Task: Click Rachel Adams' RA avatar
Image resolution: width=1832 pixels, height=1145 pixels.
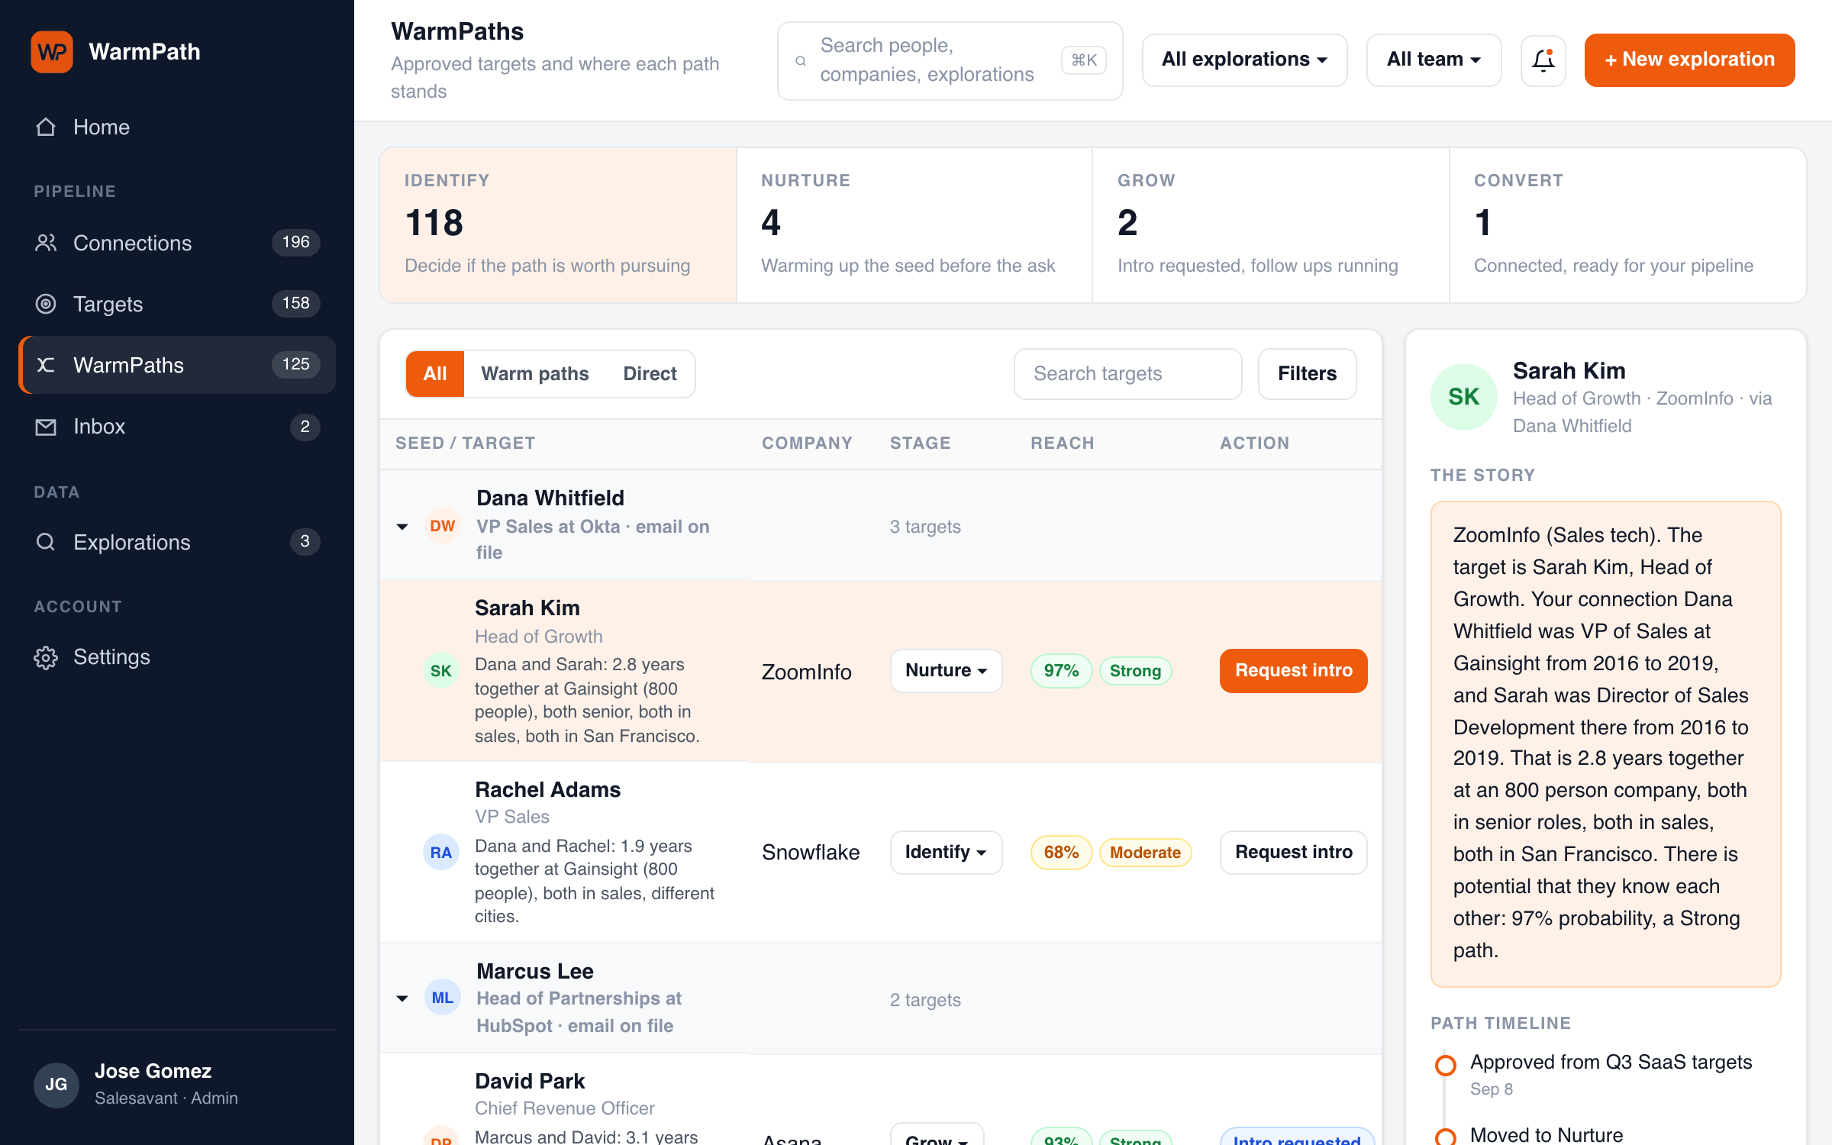Action: [x=441, y=853]
